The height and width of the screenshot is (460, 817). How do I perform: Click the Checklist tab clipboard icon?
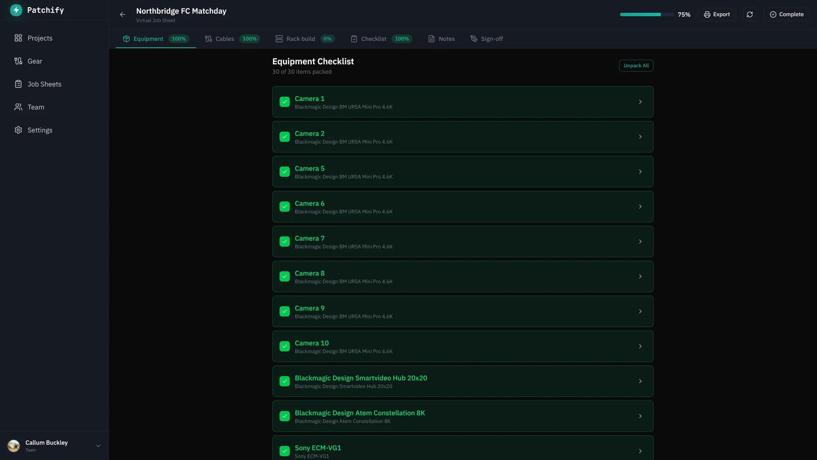point(354,39)
